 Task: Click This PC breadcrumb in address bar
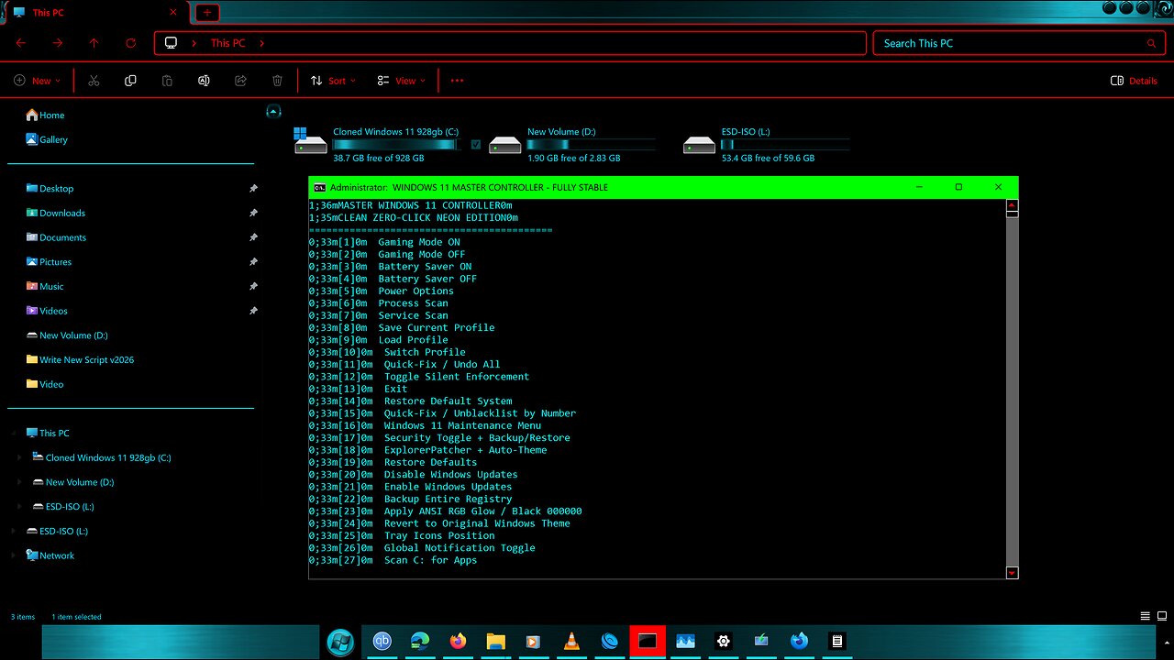point(227,43)
